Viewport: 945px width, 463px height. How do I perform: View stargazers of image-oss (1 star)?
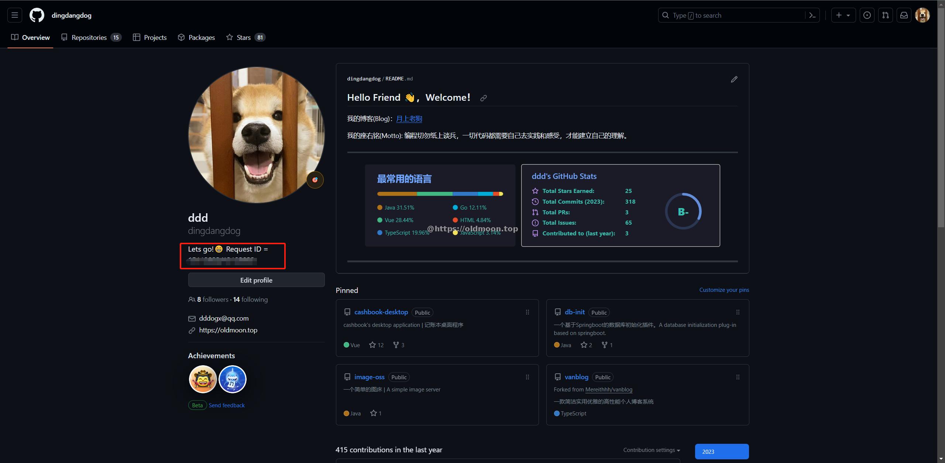376,413
